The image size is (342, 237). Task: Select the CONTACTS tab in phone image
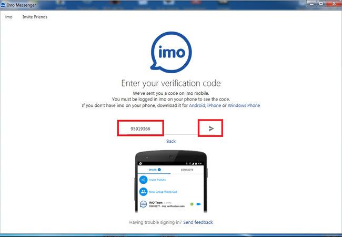pyautogui.click(x=187, y=170)
